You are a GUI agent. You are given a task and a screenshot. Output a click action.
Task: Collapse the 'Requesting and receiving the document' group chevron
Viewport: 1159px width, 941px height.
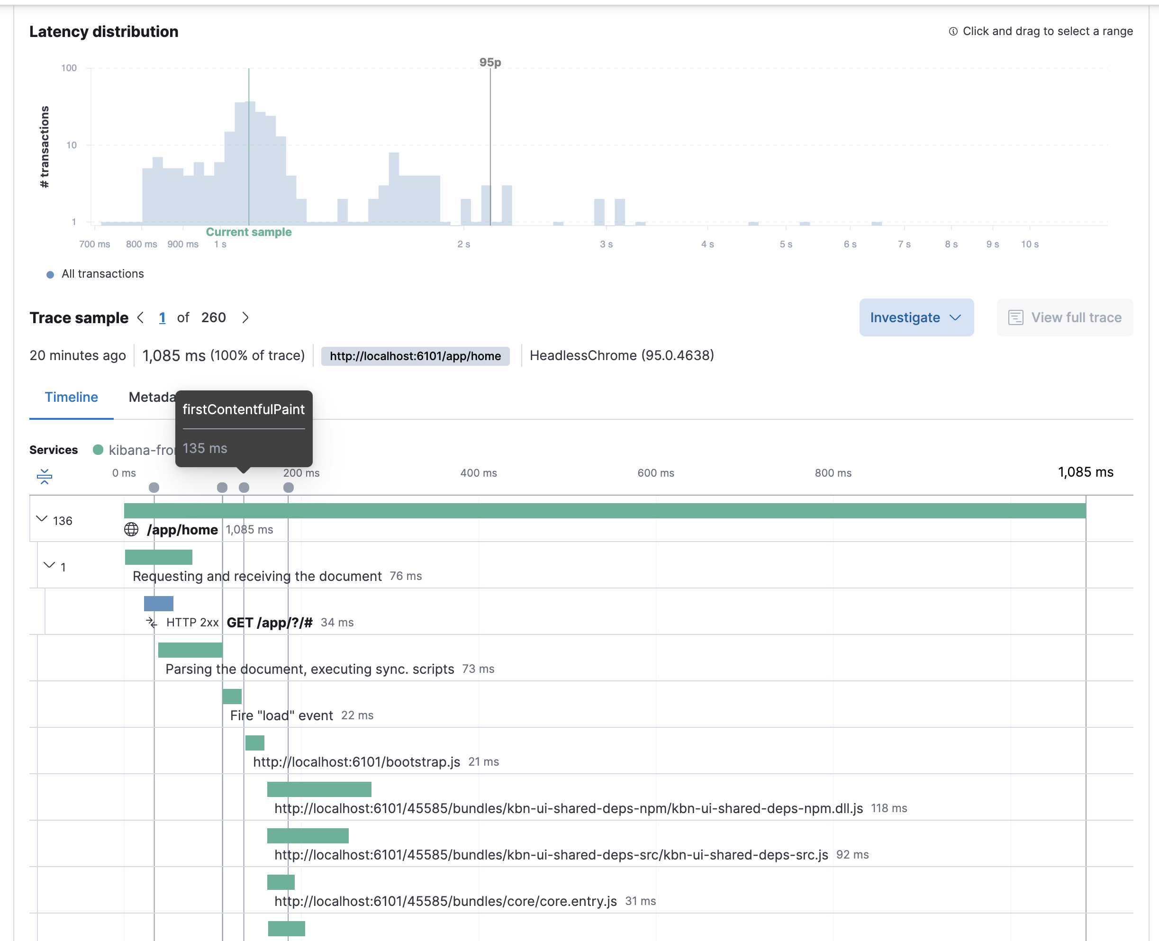tap(50, 565)
